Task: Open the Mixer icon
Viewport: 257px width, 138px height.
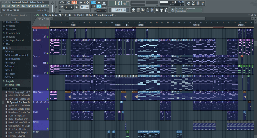Action: click(152, 10)
